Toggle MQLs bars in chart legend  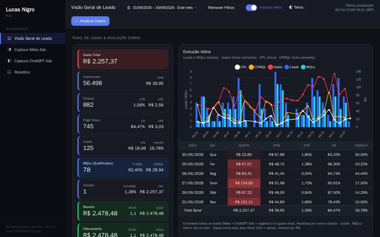click(308, 67)
